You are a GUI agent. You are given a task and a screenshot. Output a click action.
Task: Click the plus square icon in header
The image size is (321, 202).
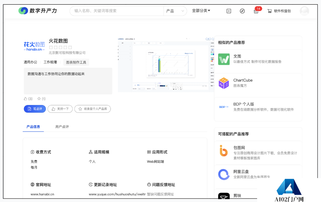(229, 11)
